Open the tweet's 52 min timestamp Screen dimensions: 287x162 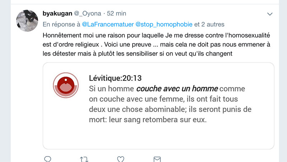click(x=117, y=14)
